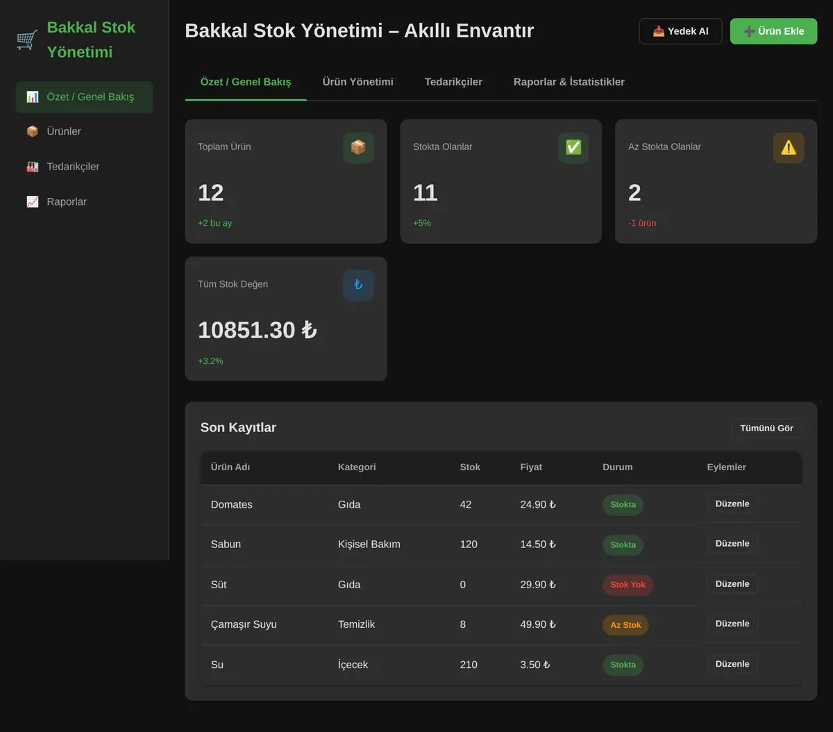
Task: Click the warning icon on Az Stokta Olanlar card
Action: tap(789, 147)
